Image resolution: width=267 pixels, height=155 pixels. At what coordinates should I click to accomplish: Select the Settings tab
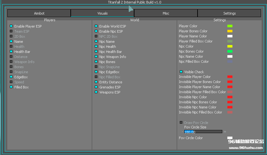click(229, 13)
